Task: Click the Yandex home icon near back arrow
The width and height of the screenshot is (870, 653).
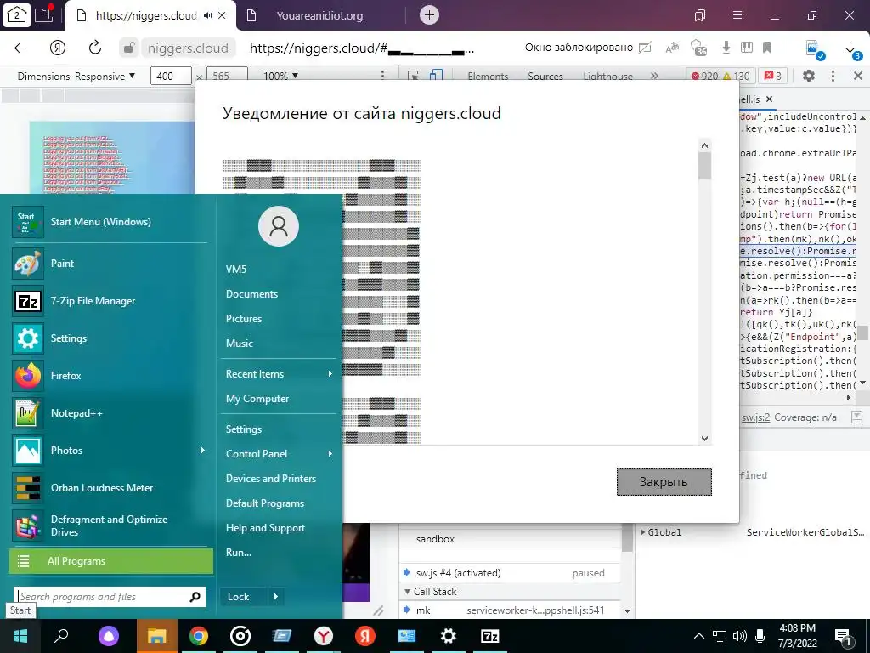Action: tap(58, 48)
